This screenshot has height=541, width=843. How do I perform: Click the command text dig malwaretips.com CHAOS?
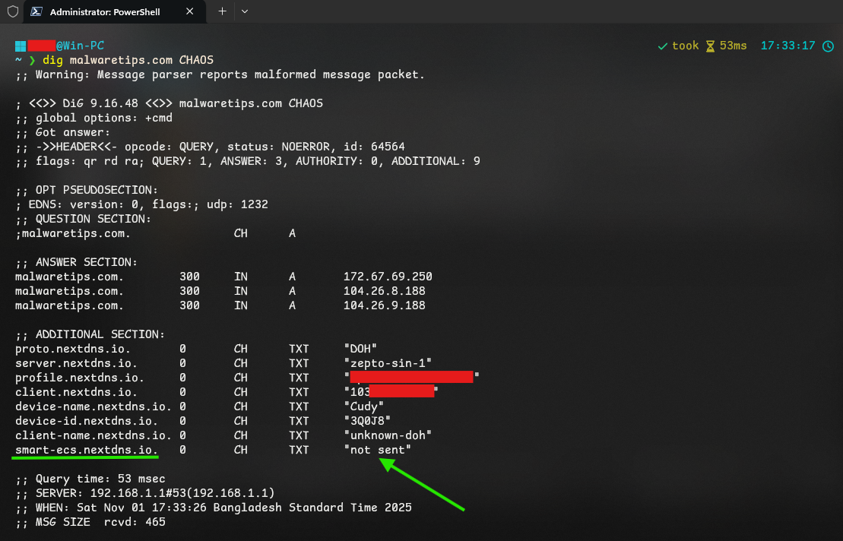(128, 60)
